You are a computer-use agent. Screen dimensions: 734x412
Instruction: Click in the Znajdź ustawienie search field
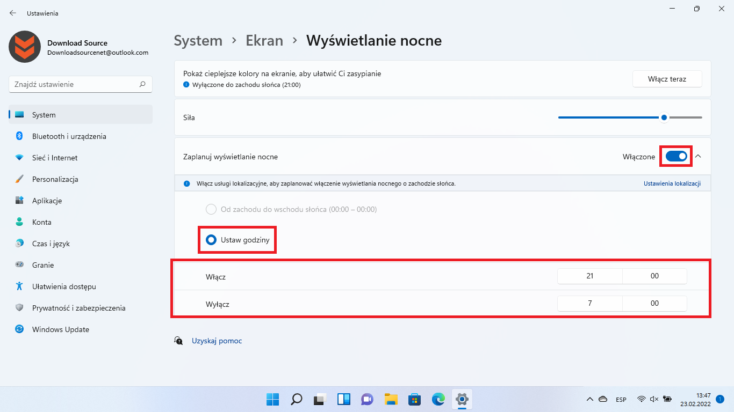(81, 84)
